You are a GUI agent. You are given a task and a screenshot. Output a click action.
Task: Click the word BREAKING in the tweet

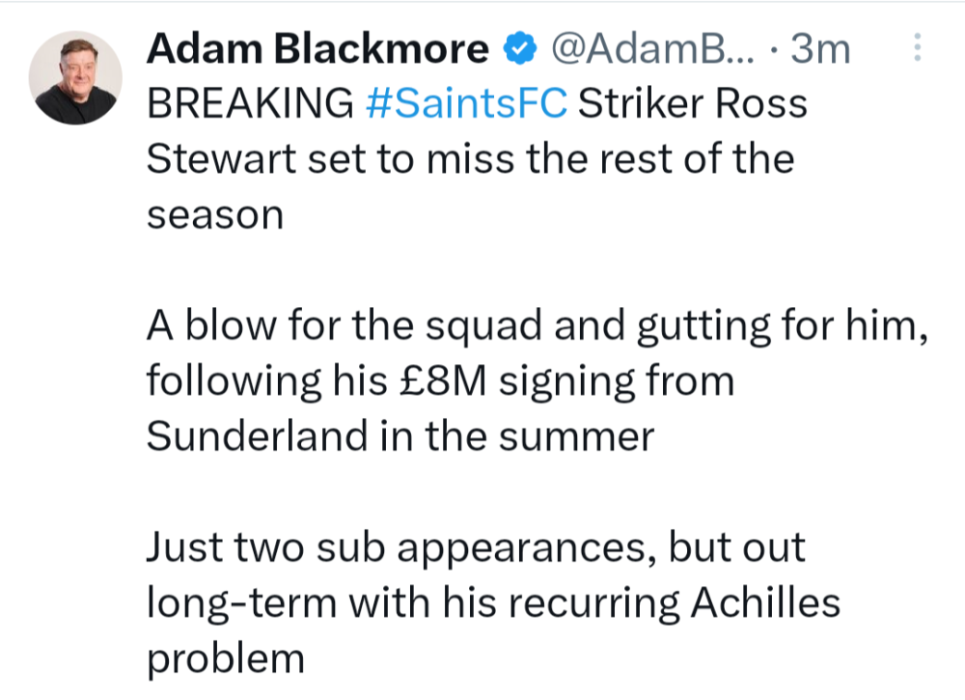click(250, 103)
